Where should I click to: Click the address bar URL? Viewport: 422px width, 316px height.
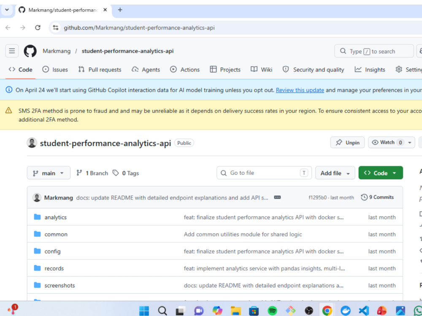coord(139,28)
